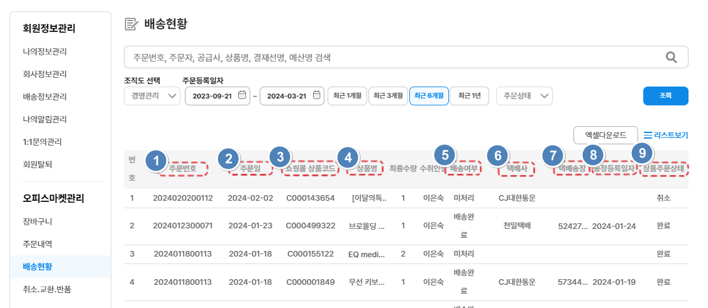Click numbered marker 3 above 쇼핑몰 상품코드

[x=280, y=157]
